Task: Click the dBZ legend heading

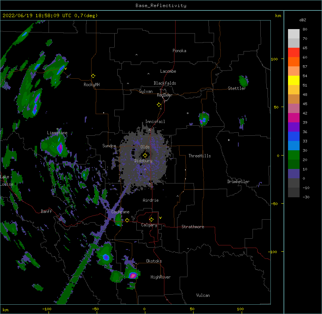Action: point(303,20)
